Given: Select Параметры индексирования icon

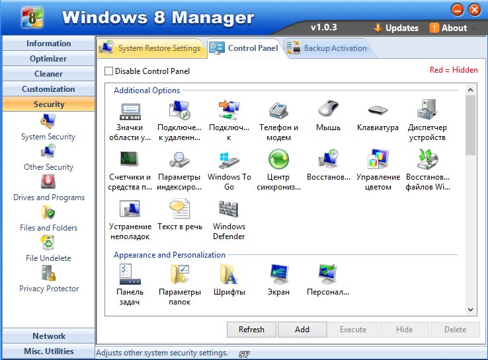Looking at the screenshot, I should [179, 160].
